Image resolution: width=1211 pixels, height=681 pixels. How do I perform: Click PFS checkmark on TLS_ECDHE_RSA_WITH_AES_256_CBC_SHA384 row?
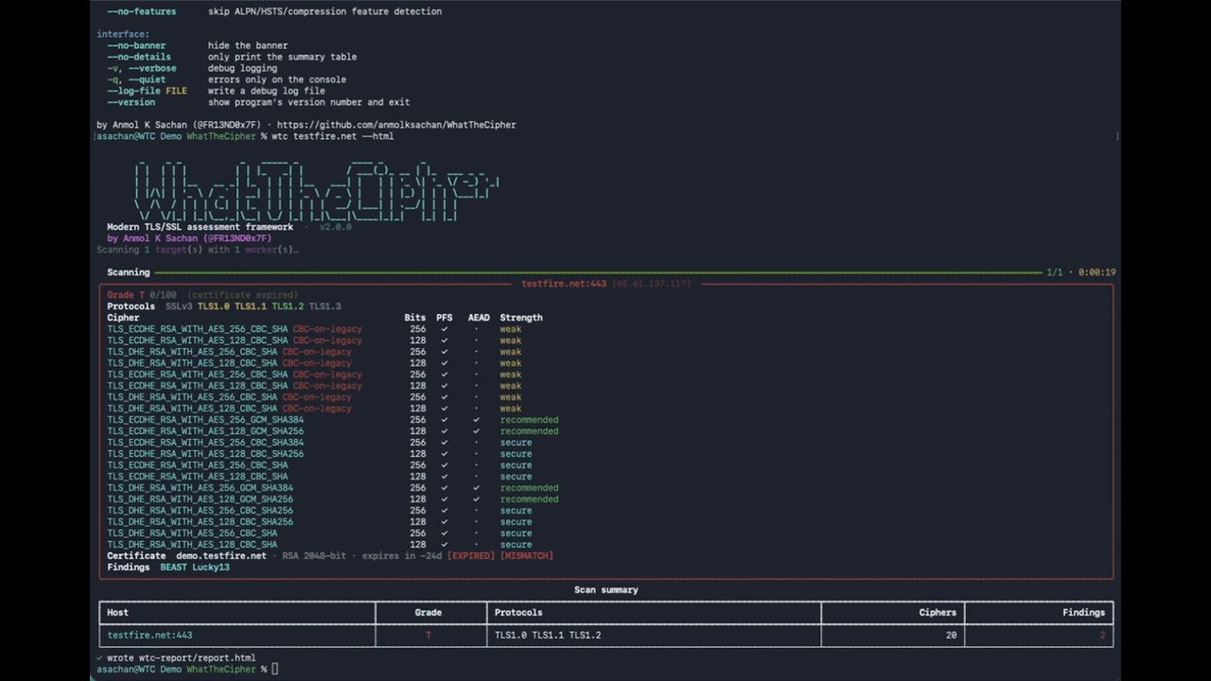coord(445,443)
